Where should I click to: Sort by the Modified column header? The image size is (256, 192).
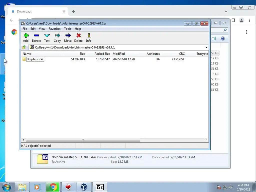pos(123,54)
